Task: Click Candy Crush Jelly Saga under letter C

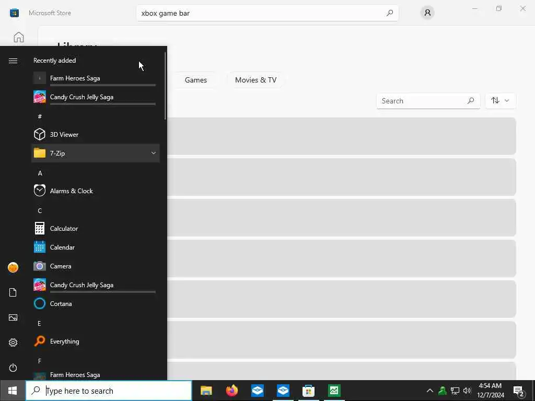Action: point(96,285)
